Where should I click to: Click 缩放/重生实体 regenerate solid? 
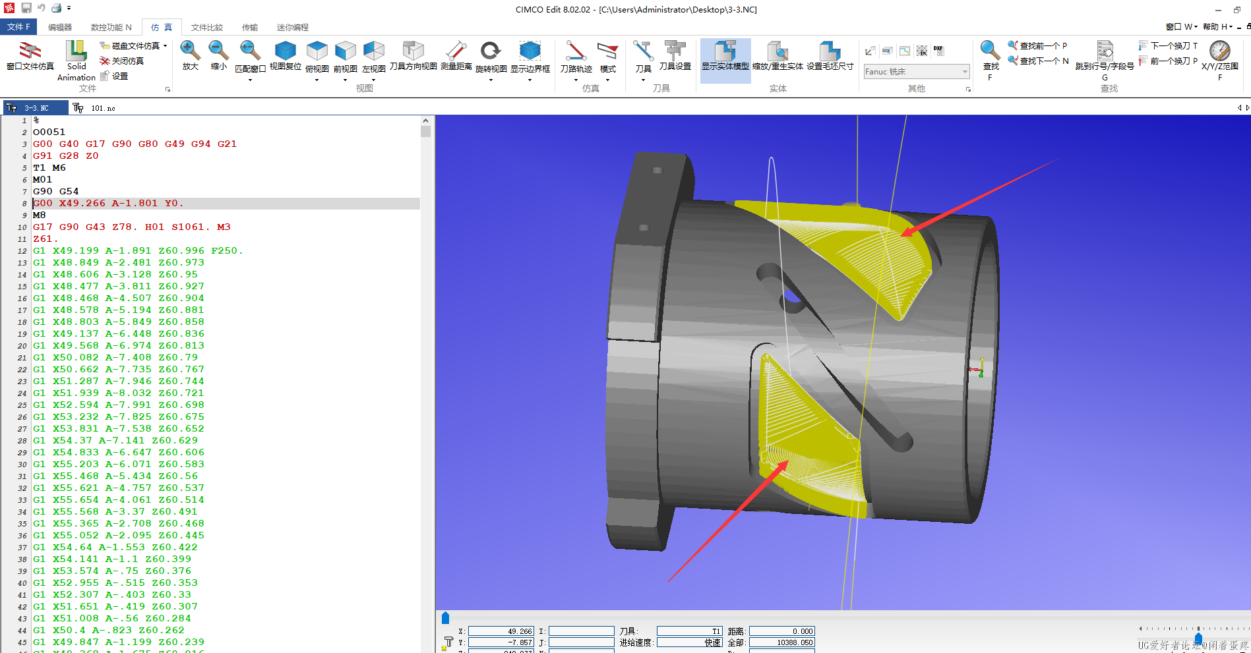(778, 56)
